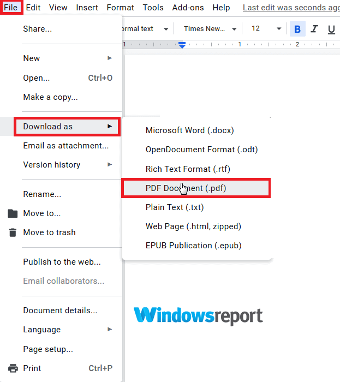The image size is (340, 382).
Task: Open the paragraph style dropdown arrow
Action: pos(166,29)
